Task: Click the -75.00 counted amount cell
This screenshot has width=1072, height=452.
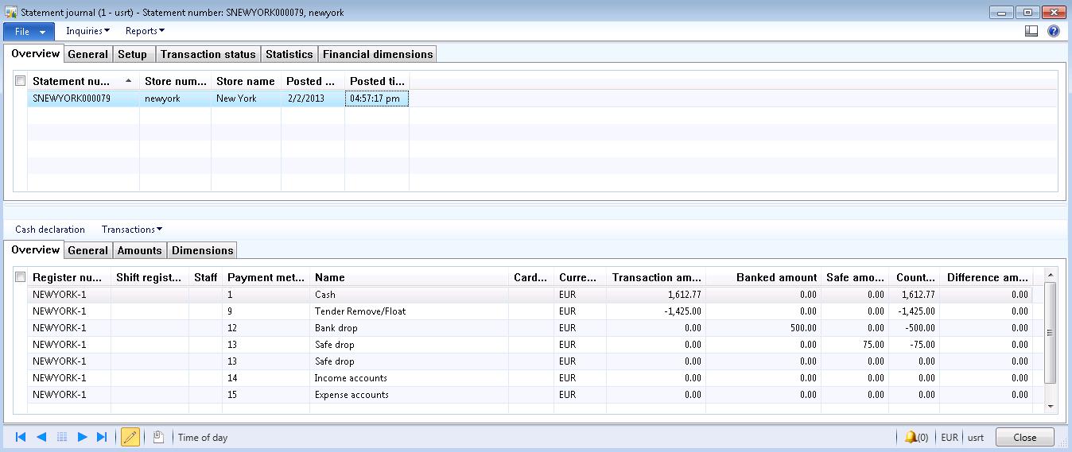Action: coord(914,344)
